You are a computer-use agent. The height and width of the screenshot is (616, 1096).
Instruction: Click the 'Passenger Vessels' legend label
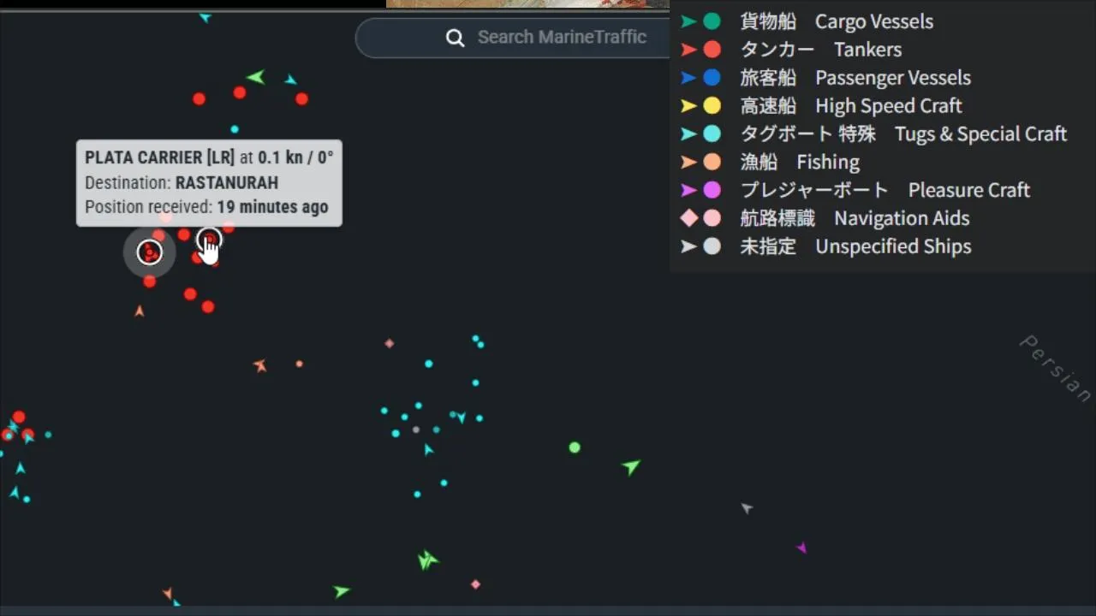(893, 78)
